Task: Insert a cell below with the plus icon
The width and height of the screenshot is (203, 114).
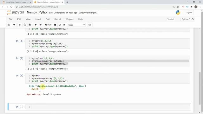Action: coord(14,25)
